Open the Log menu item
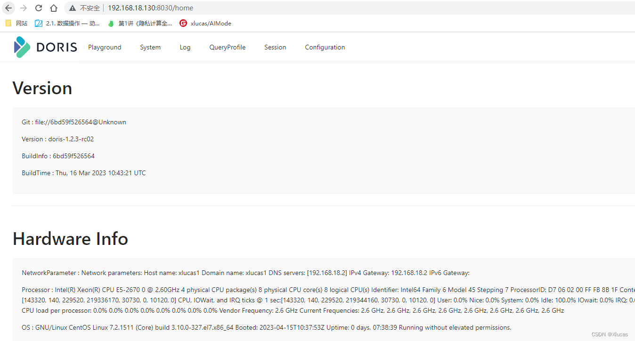The width and height of the screenshot is (635, 341). (x=185, y=47)
